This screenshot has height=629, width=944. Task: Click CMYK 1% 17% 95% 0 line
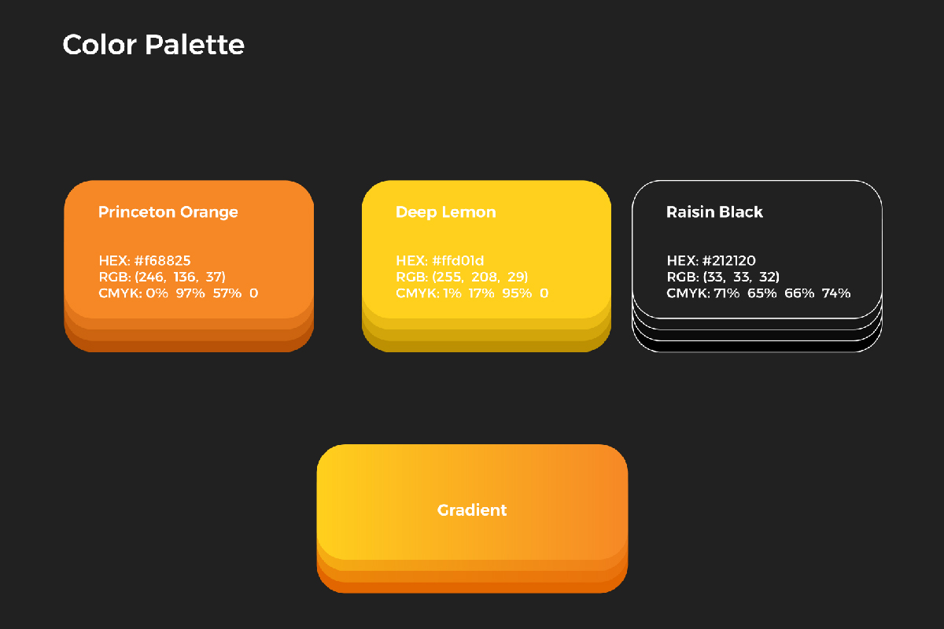pos(472,293)
